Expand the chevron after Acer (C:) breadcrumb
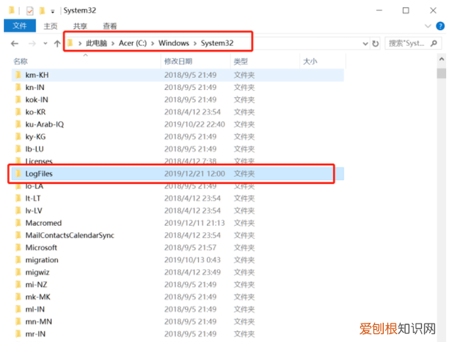 153,43
